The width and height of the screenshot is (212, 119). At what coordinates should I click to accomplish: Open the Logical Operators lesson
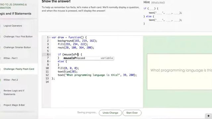pyautogui.click(x=13, y=26)
